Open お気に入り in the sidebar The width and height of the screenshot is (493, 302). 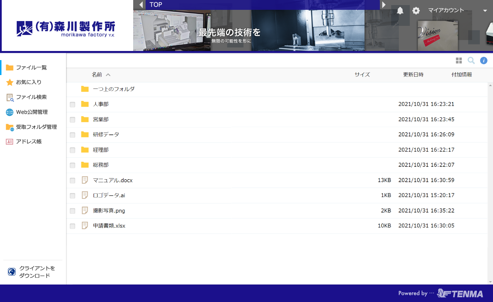pos(28,82)
